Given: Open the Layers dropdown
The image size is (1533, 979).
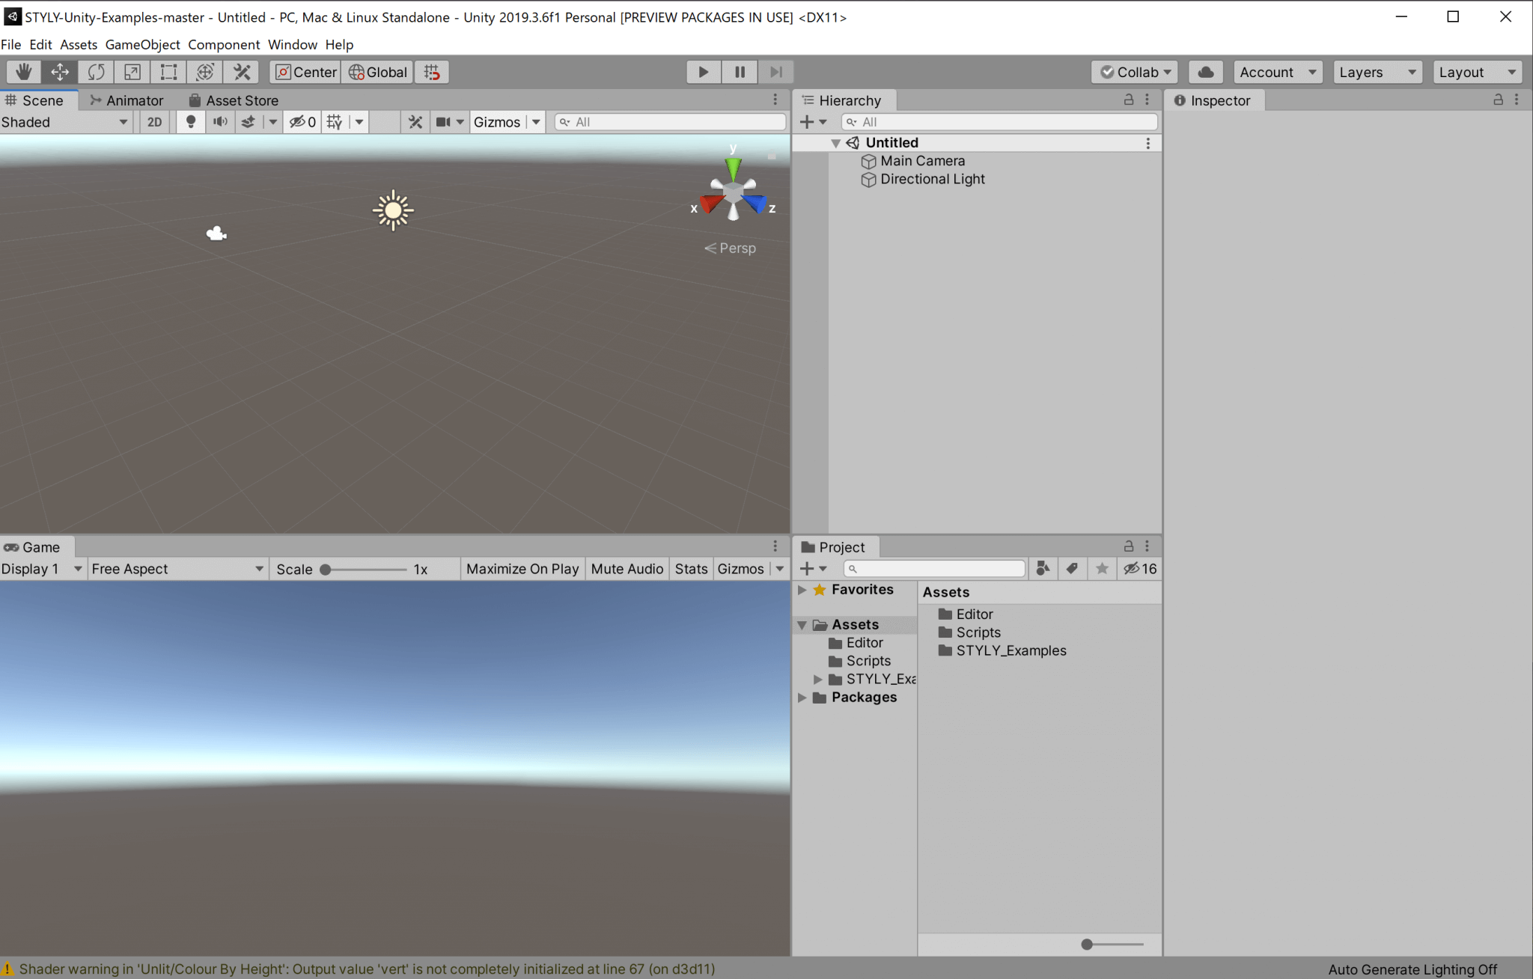Looking at the screenshot, I should point(1376,71).
